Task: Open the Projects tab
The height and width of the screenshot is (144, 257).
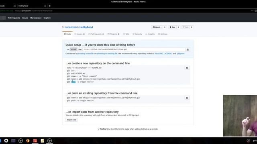Action: [x=113, y=34]
